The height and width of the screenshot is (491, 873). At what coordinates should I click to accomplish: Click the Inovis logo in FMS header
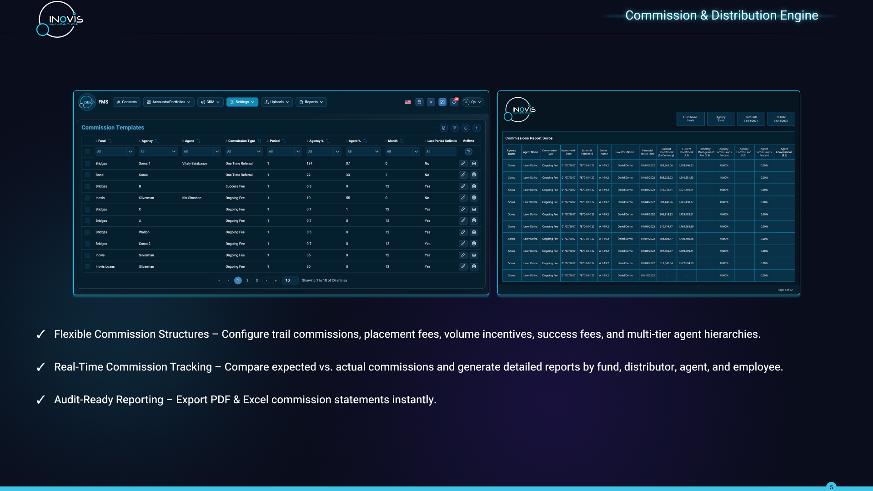pos(87,102)
